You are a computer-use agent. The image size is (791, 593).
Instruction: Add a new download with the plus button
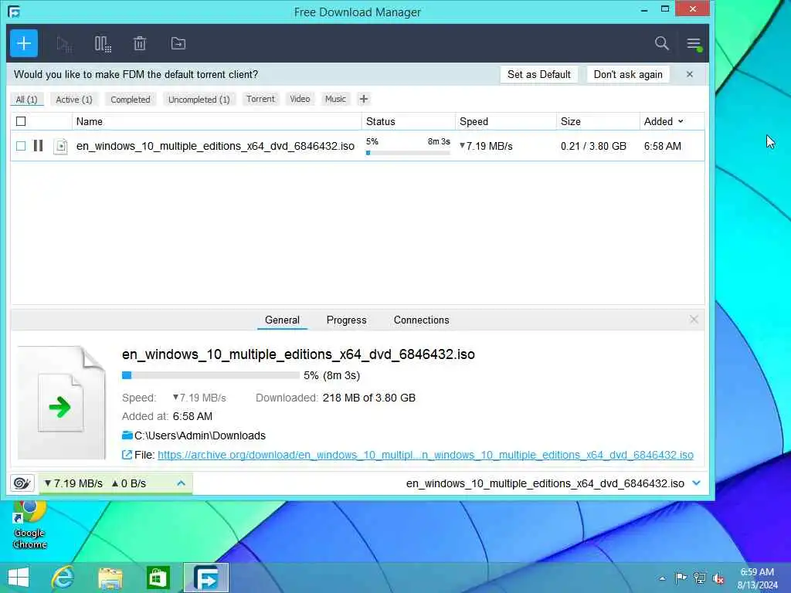(x=24, y=43)
